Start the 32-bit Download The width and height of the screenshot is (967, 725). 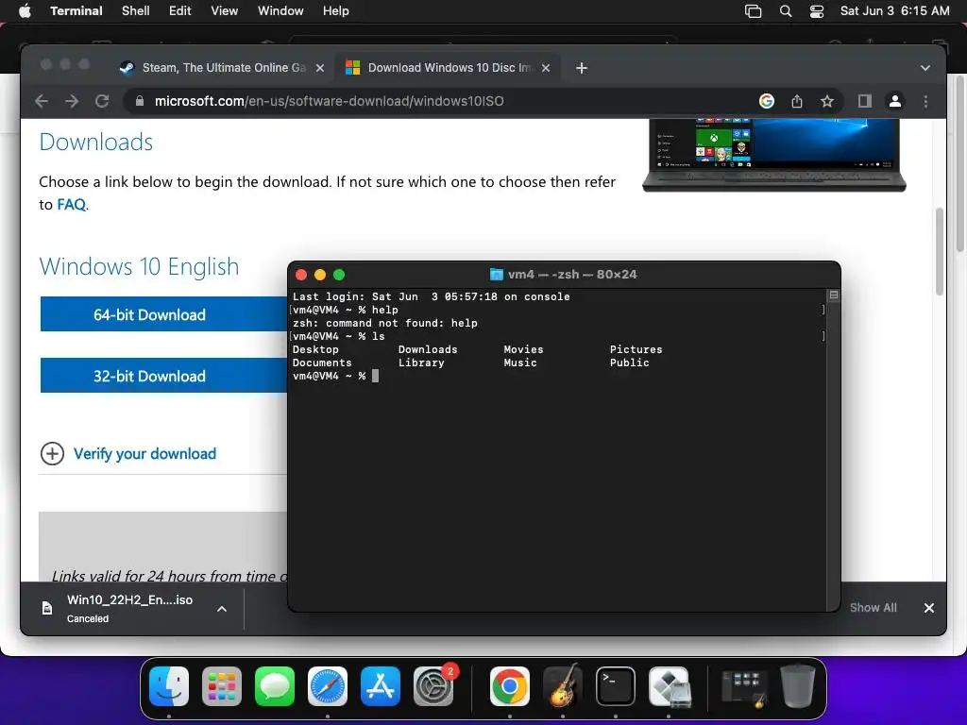coord(163,376)
